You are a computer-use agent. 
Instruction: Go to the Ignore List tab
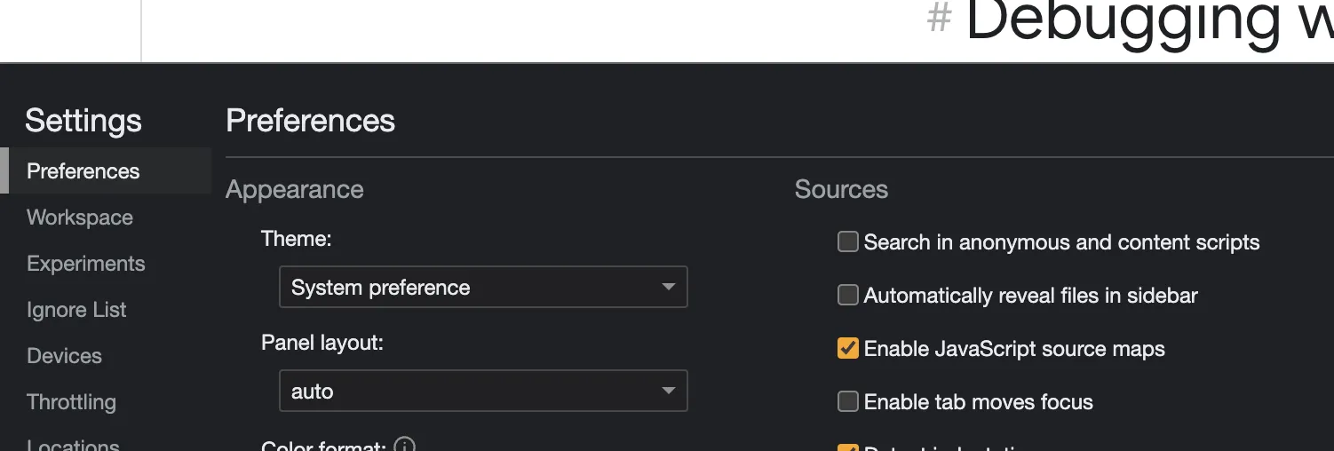click(76, 310)
